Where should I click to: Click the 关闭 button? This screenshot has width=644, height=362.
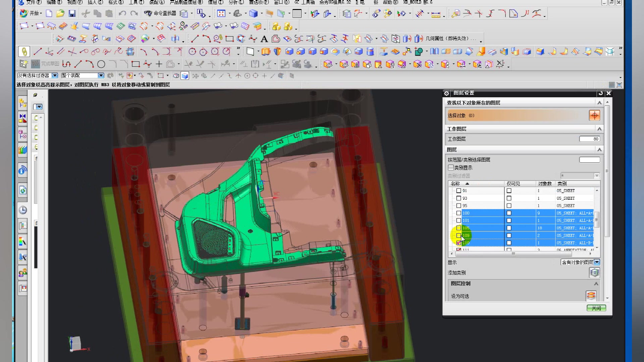tap(596, 308)
